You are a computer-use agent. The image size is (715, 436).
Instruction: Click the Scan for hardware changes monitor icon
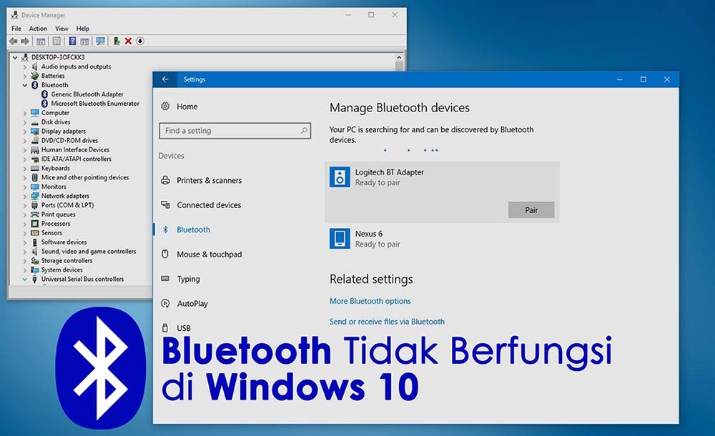100,41
